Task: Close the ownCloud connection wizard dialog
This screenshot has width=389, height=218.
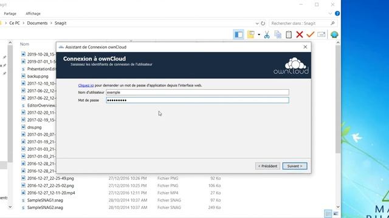Action: coord(305,47)
